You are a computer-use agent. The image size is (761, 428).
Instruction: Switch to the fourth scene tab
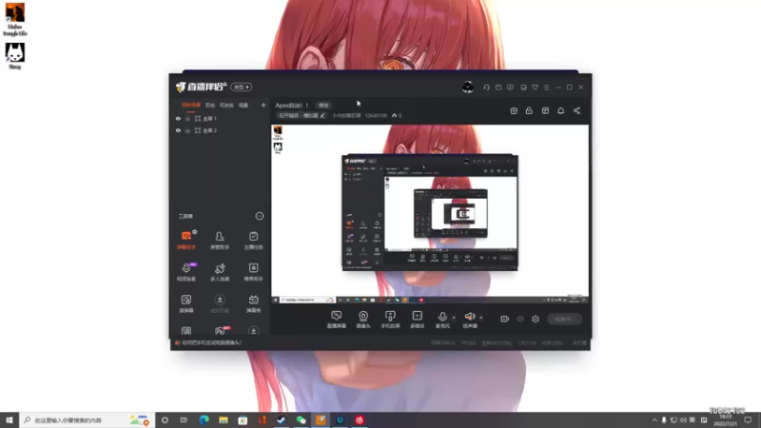tap(244, 105)
